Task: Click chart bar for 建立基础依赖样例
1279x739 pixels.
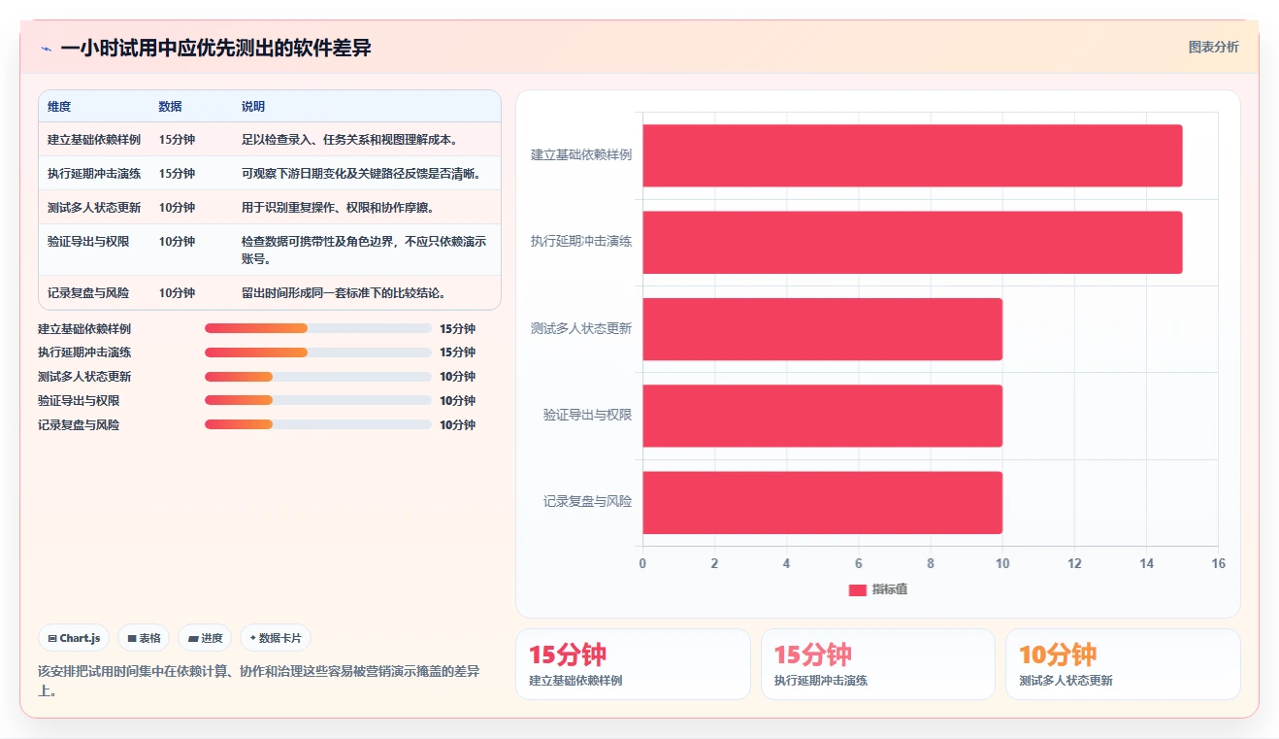Action: (912, 155)
